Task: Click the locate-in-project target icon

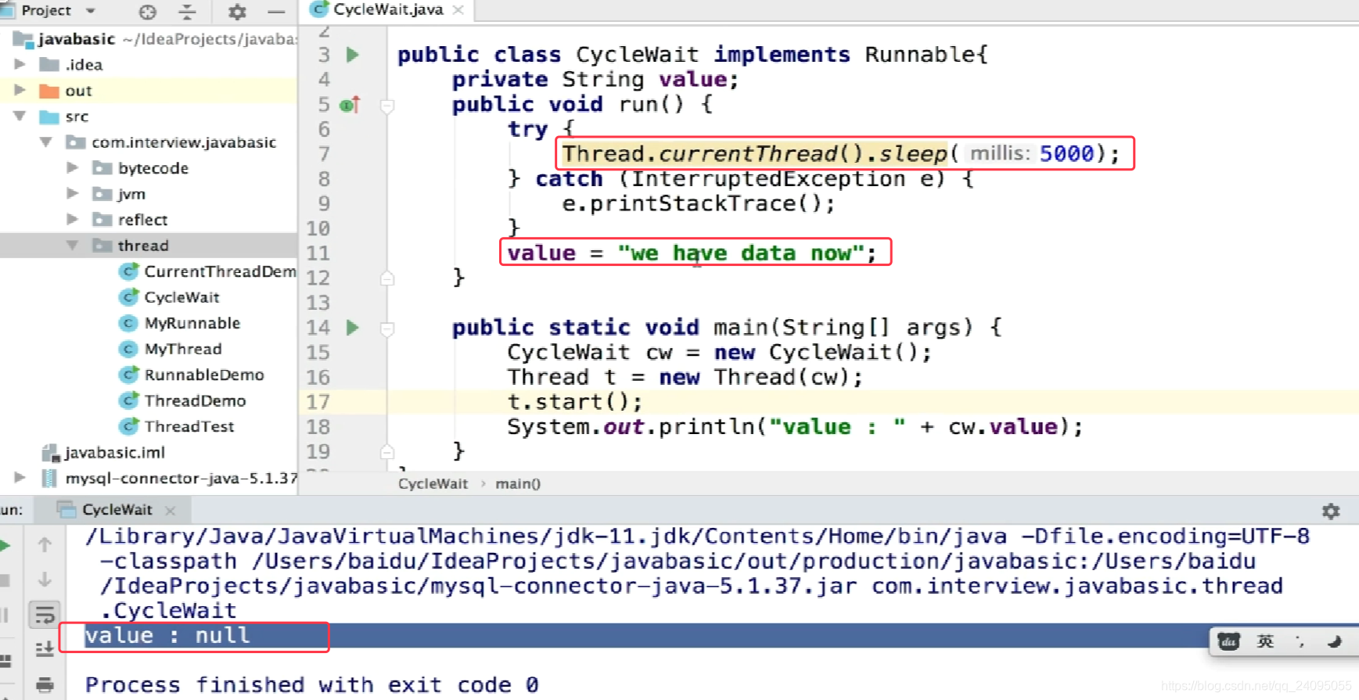Action: [x=147, y=12]
